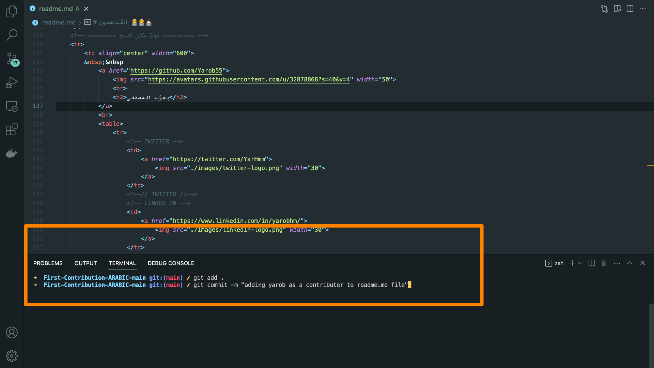Open the Explorer view in activity bar

point(12,11)
